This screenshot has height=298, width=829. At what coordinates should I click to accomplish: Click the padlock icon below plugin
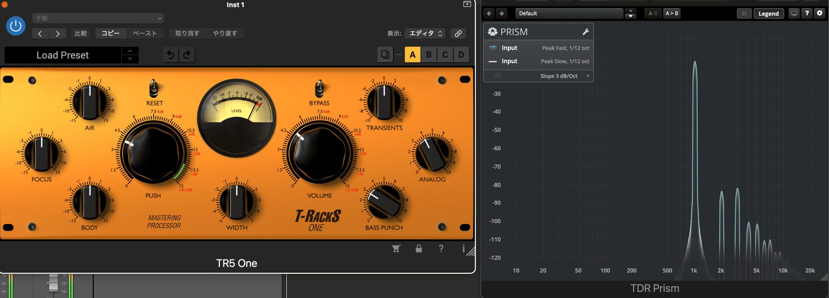point(419,248)
